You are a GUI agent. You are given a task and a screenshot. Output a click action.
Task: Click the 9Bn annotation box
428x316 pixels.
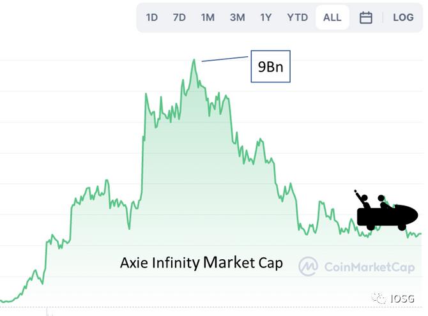coord(270,66)
